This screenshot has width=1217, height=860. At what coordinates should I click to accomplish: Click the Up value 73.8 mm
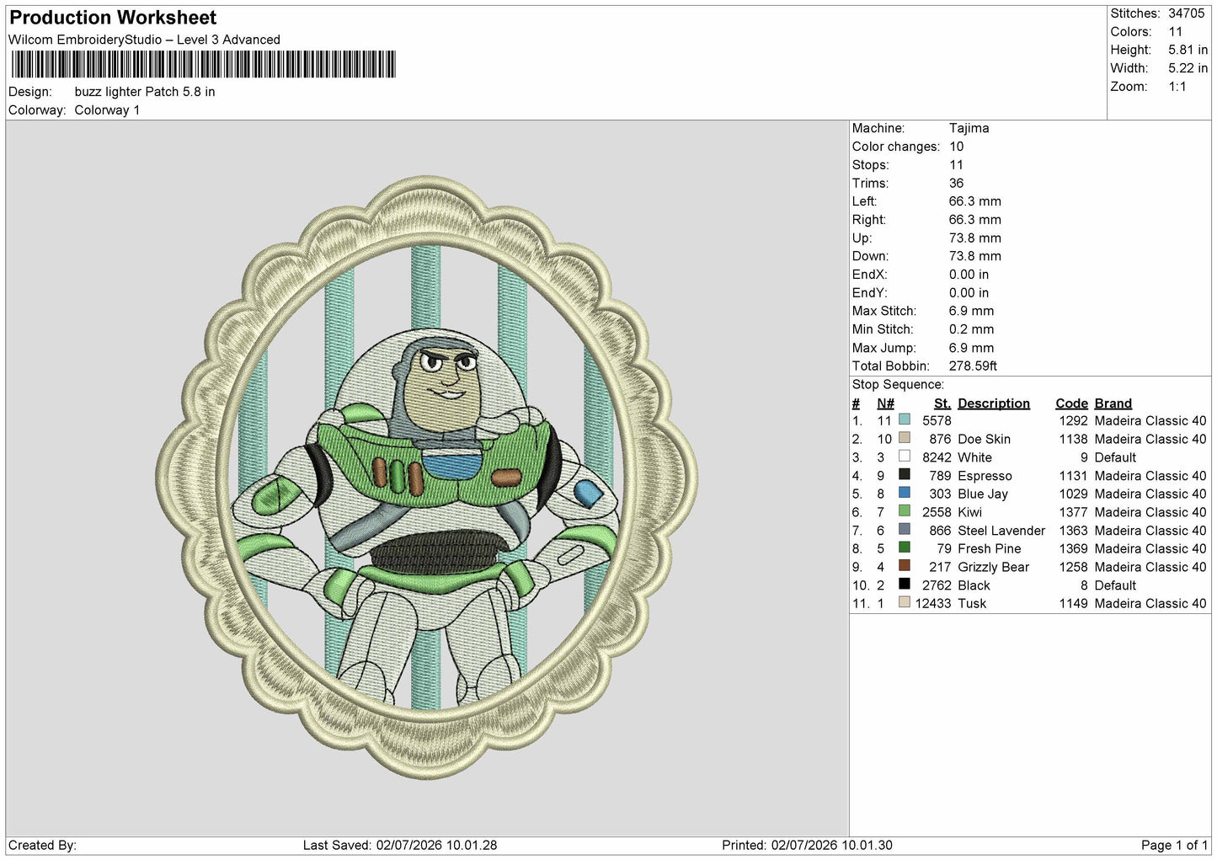(x=975, y=238)
